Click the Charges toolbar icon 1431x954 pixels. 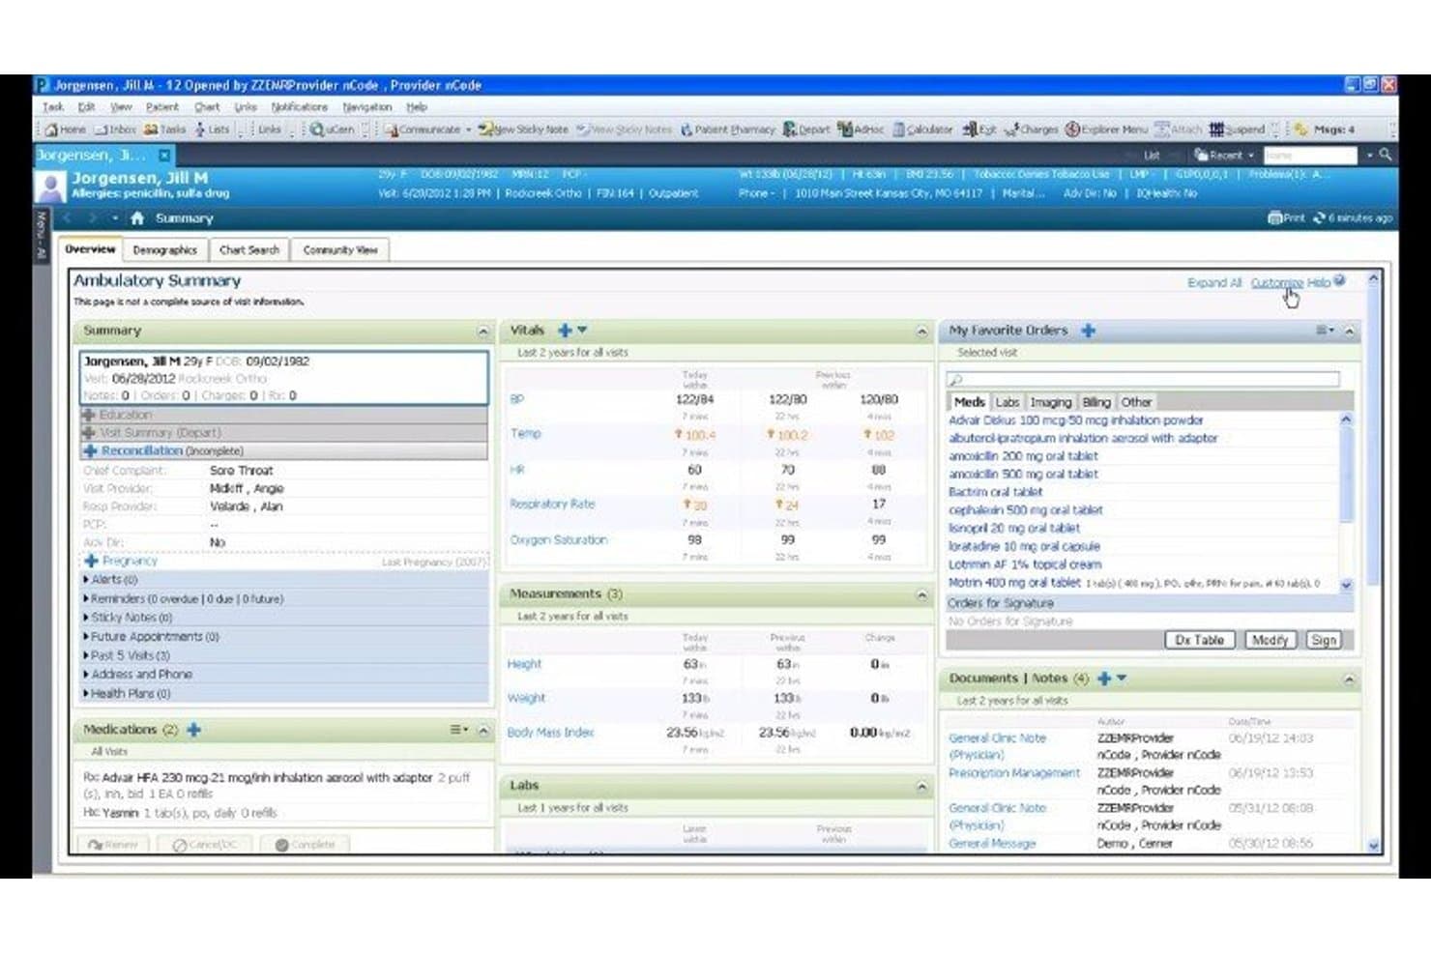[x=1032, y=130]
